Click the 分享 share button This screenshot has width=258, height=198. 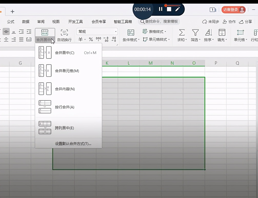pos(245,22)
